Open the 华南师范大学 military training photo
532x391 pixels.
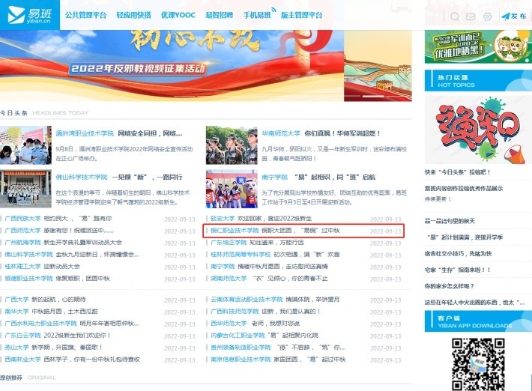[x=232, y=145]
